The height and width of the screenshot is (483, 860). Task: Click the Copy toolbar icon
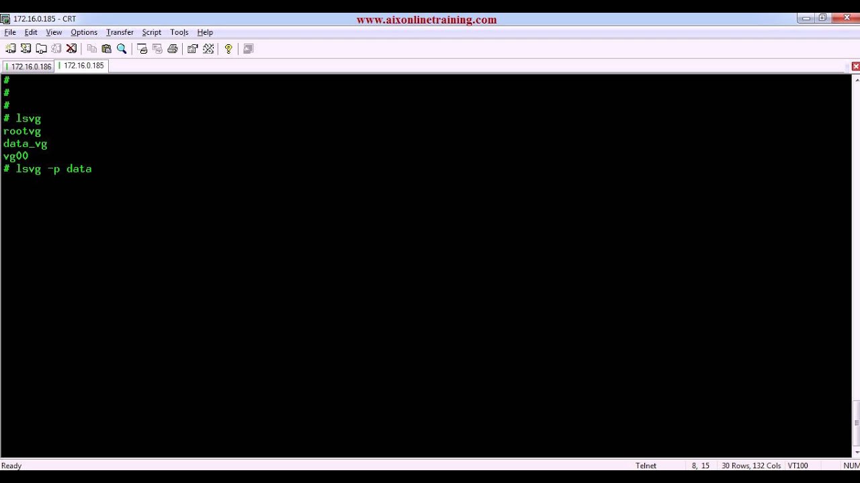[92, 49]
